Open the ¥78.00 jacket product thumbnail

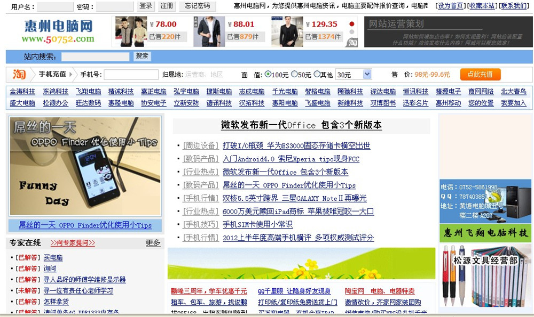[x=131, y=31]
